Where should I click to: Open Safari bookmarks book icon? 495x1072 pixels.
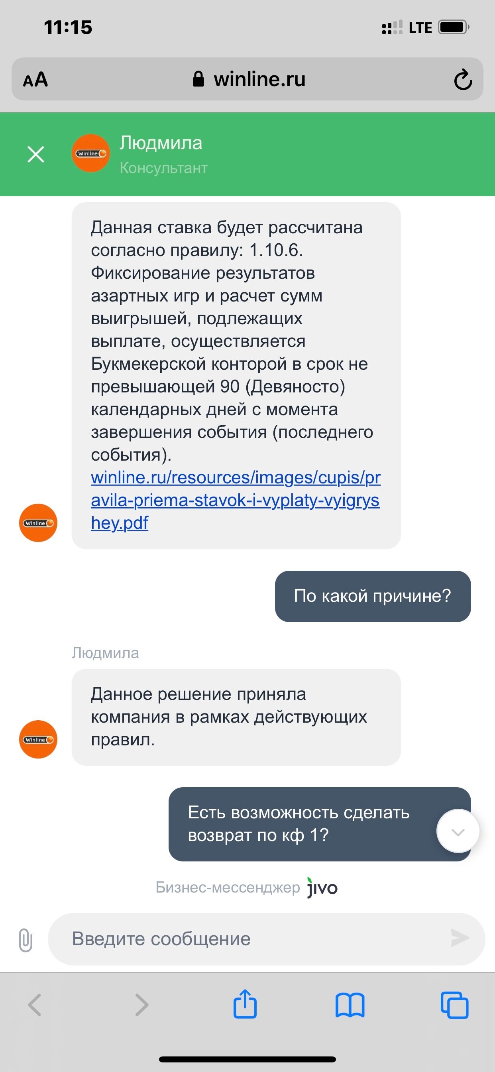pyautogui.click(x=350, y=1005)
